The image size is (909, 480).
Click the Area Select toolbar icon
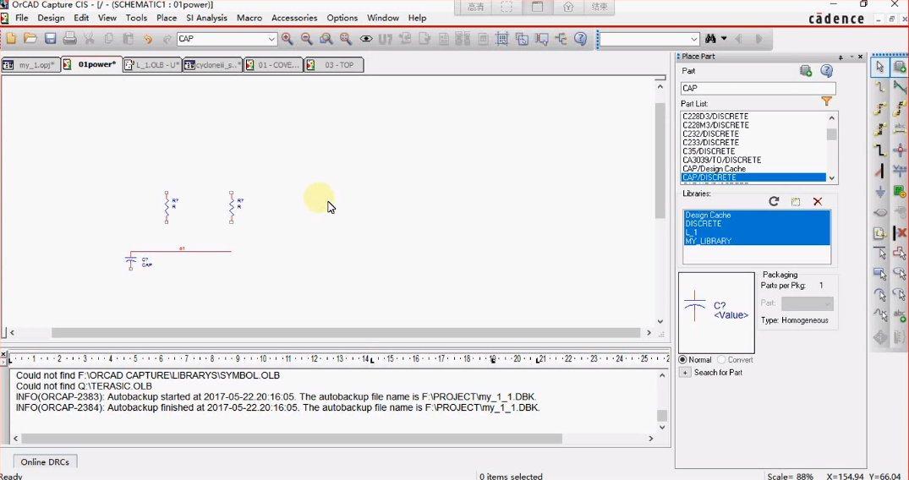(523, 39)
